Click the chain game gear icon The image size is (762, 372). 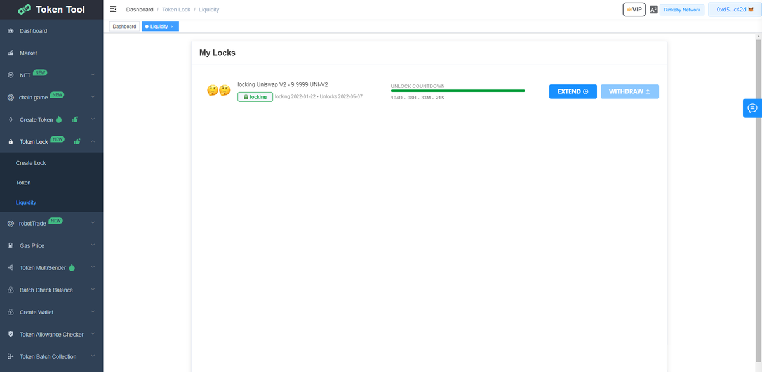11,98
